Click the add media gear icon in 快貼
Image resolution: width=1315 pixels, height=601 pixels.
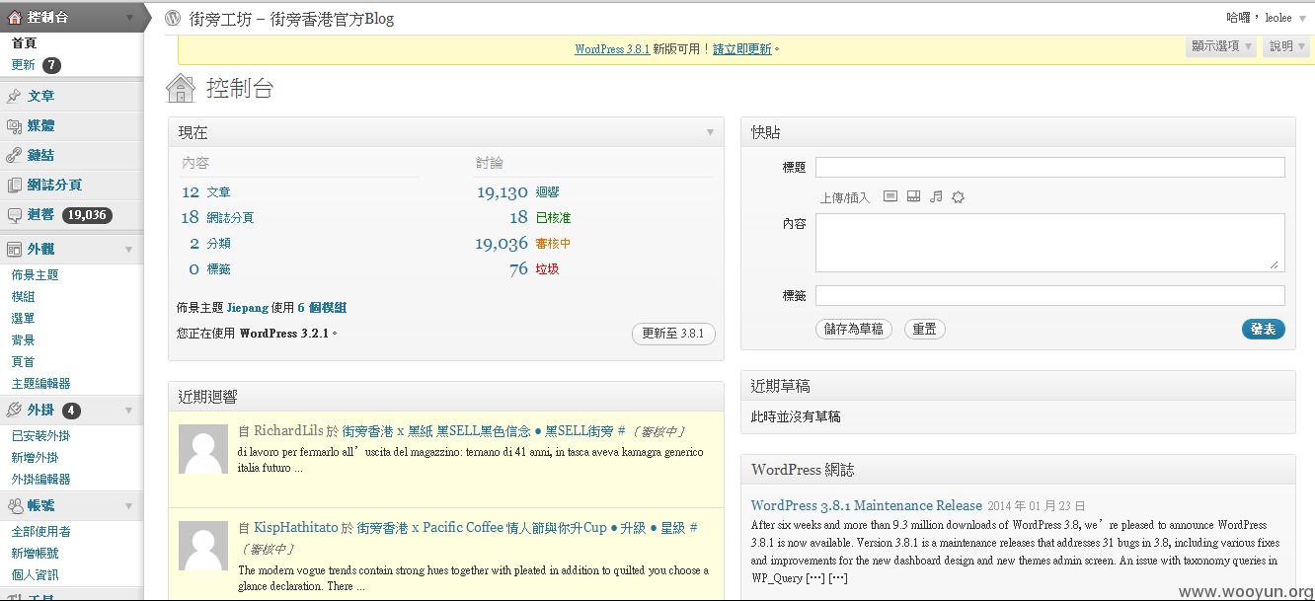(x=958, y=197)
